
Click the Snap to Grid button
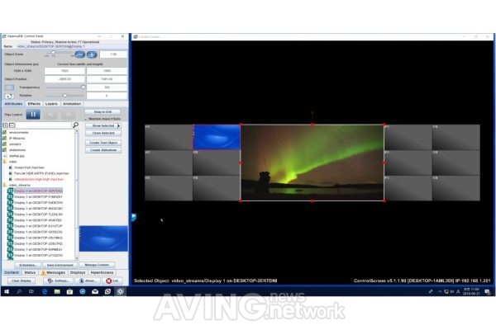pos(103,112)
